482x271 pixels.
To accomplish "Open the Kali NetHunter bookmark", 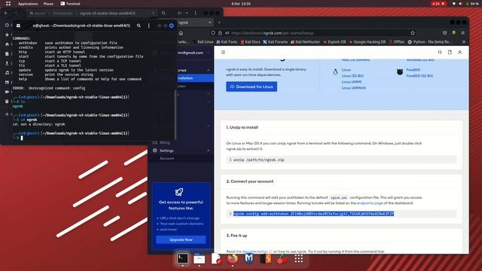I will tap(305, 42).
